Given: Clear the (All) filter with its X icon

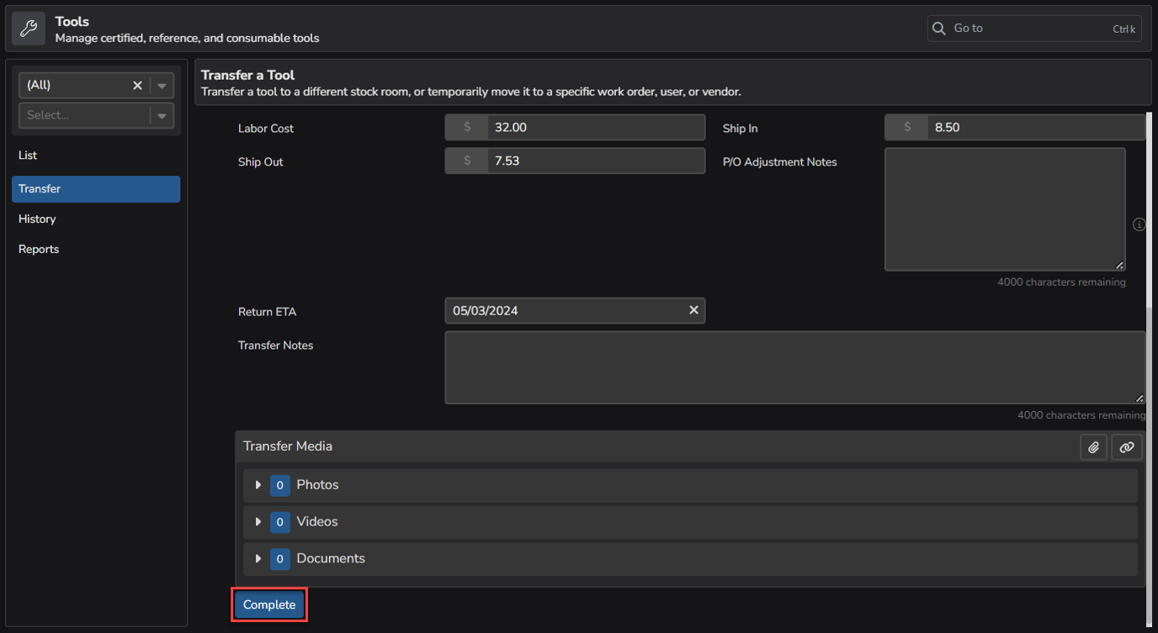Looking at the screenshot, I should click(x=137, y=84).
